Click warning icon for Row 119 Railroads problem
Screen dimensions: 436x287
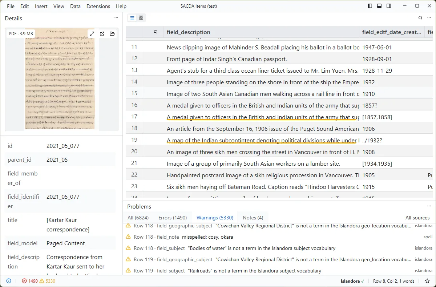click(128, 271)
